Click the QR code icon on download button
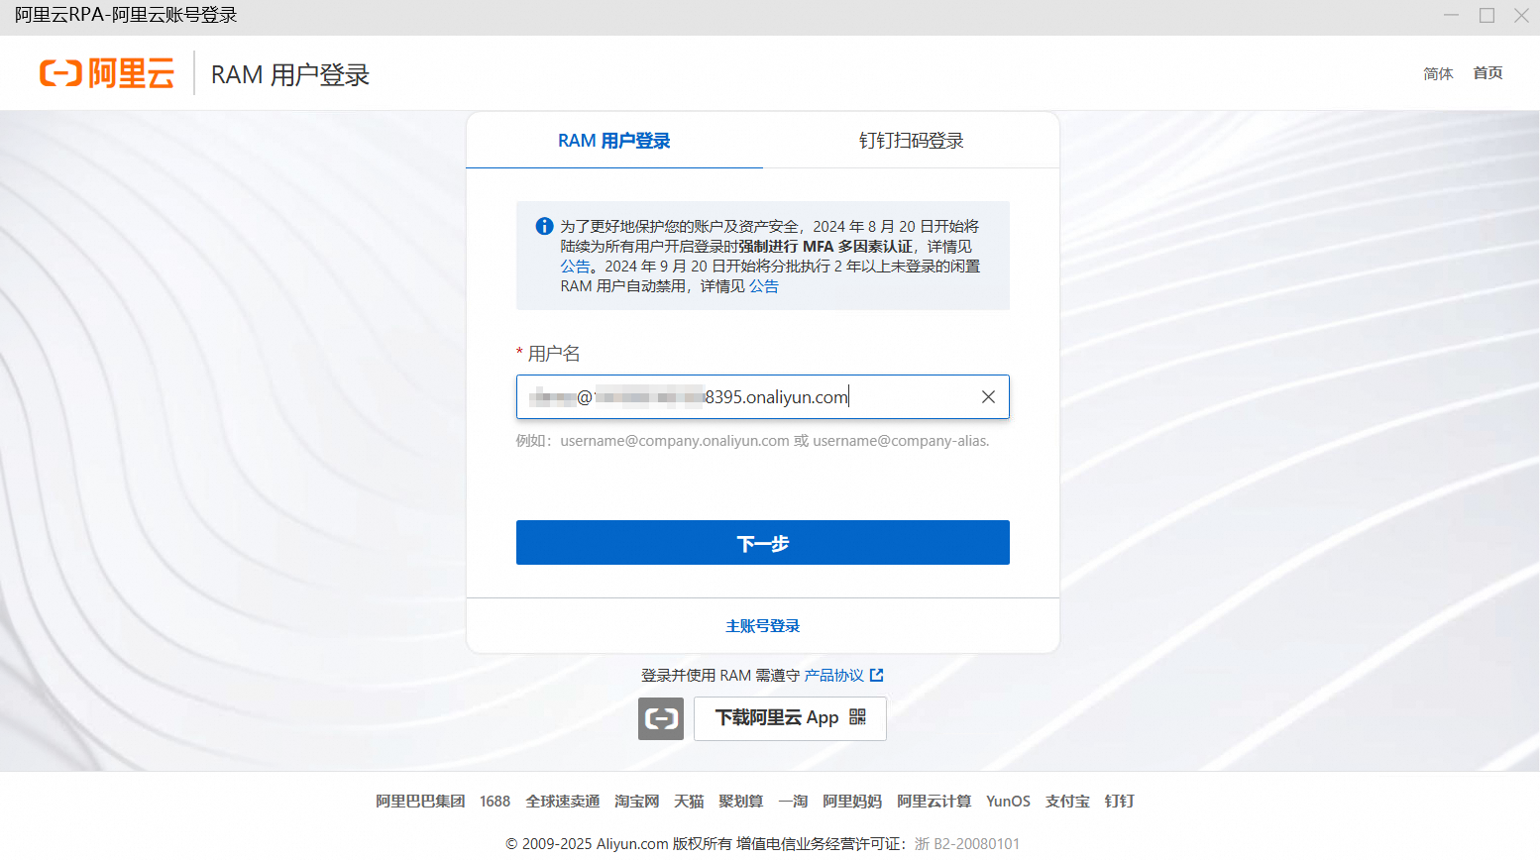This screenshot has height=860, width=1540. [858, 717]
